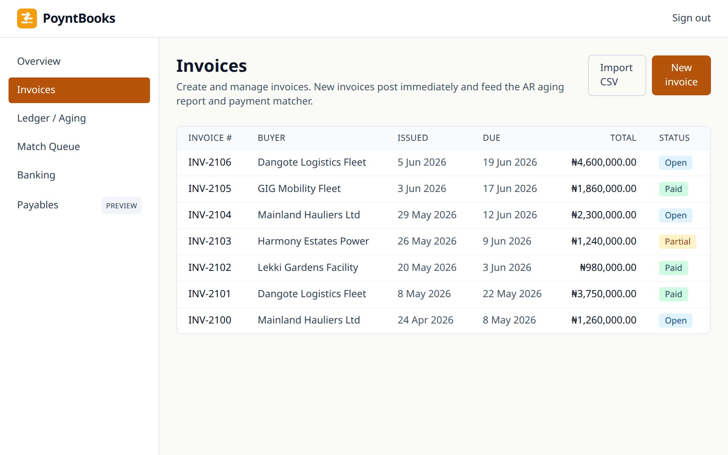Image resolution: width=728 pixels, height=455 pixels.
Task: Click buyer GIG Mobility Fleet
Action: tap(299, 189)
